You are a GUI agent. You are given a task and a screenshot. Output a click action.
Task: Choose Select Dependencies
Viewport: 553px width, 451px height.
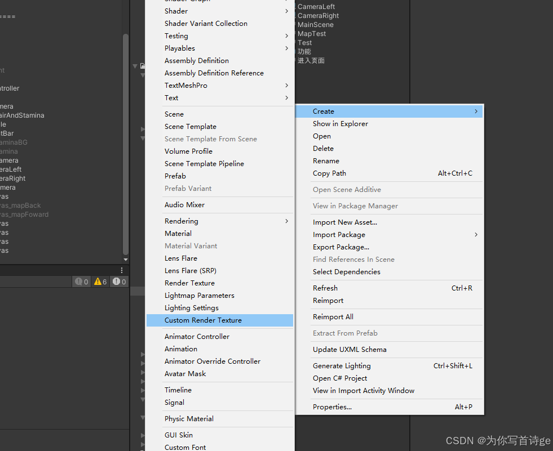pyautogui.click(x=390, y=272)
